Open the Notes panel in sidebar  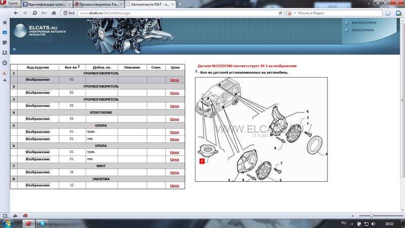[5, 43]
